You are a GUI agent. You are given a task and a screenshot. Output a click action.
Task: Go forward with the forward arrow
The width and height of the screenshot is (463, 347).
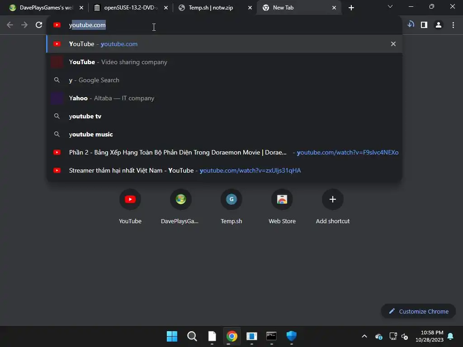coord(24,25)
